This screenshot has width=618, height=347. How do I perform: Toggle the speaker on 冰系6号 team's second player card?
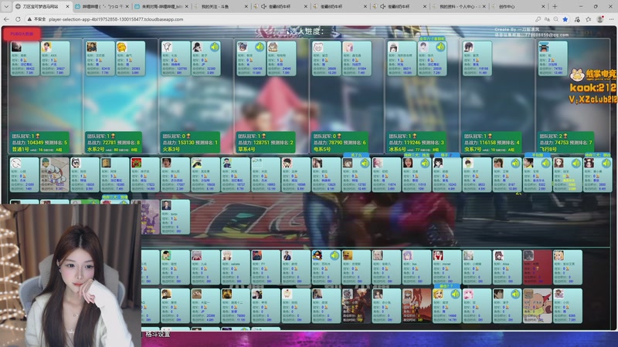pos(440,47)
